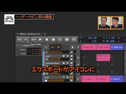126x94 pixels.
Task: Toggle the clip launcher view icon
Action: point(52,47)
